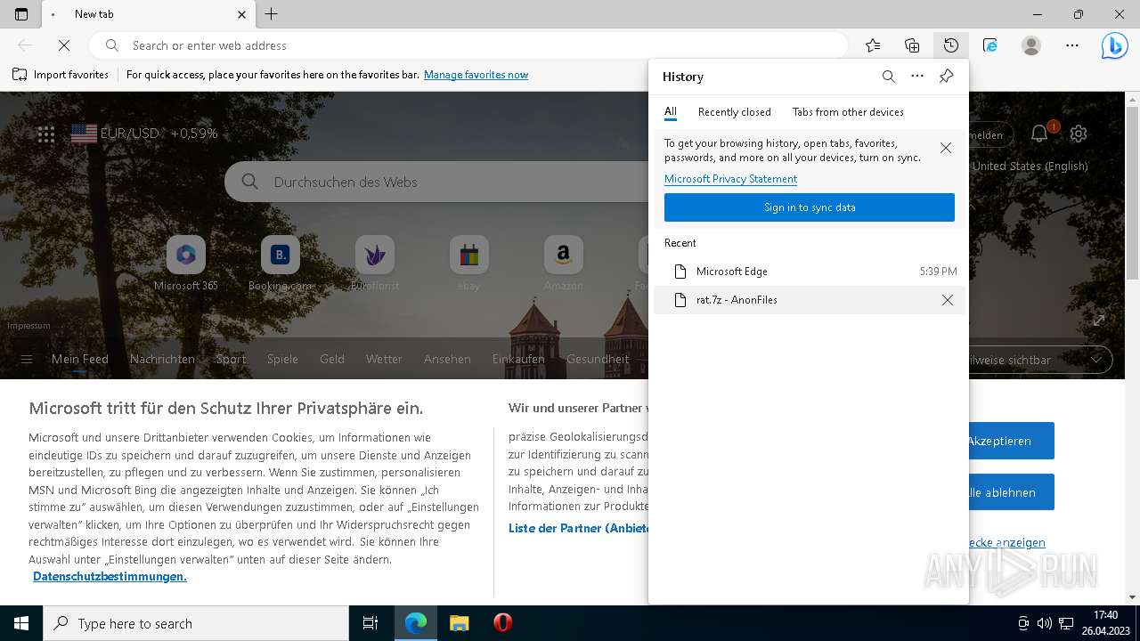
Task: Open the notifications bell icon
Action: pos(1039,134)
